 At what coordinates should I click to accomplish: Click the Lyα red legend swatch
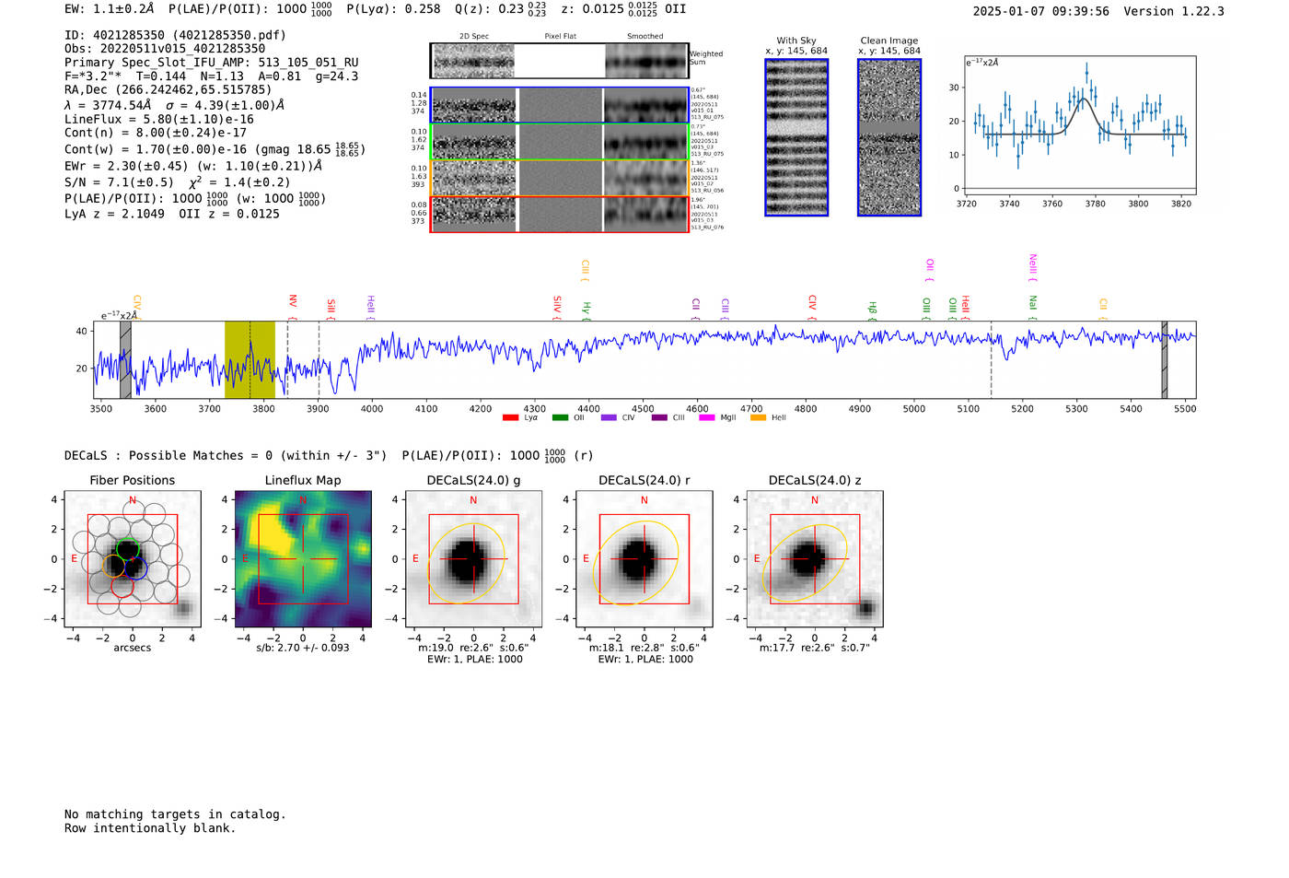pyautogui.click(x=510, y=418)
